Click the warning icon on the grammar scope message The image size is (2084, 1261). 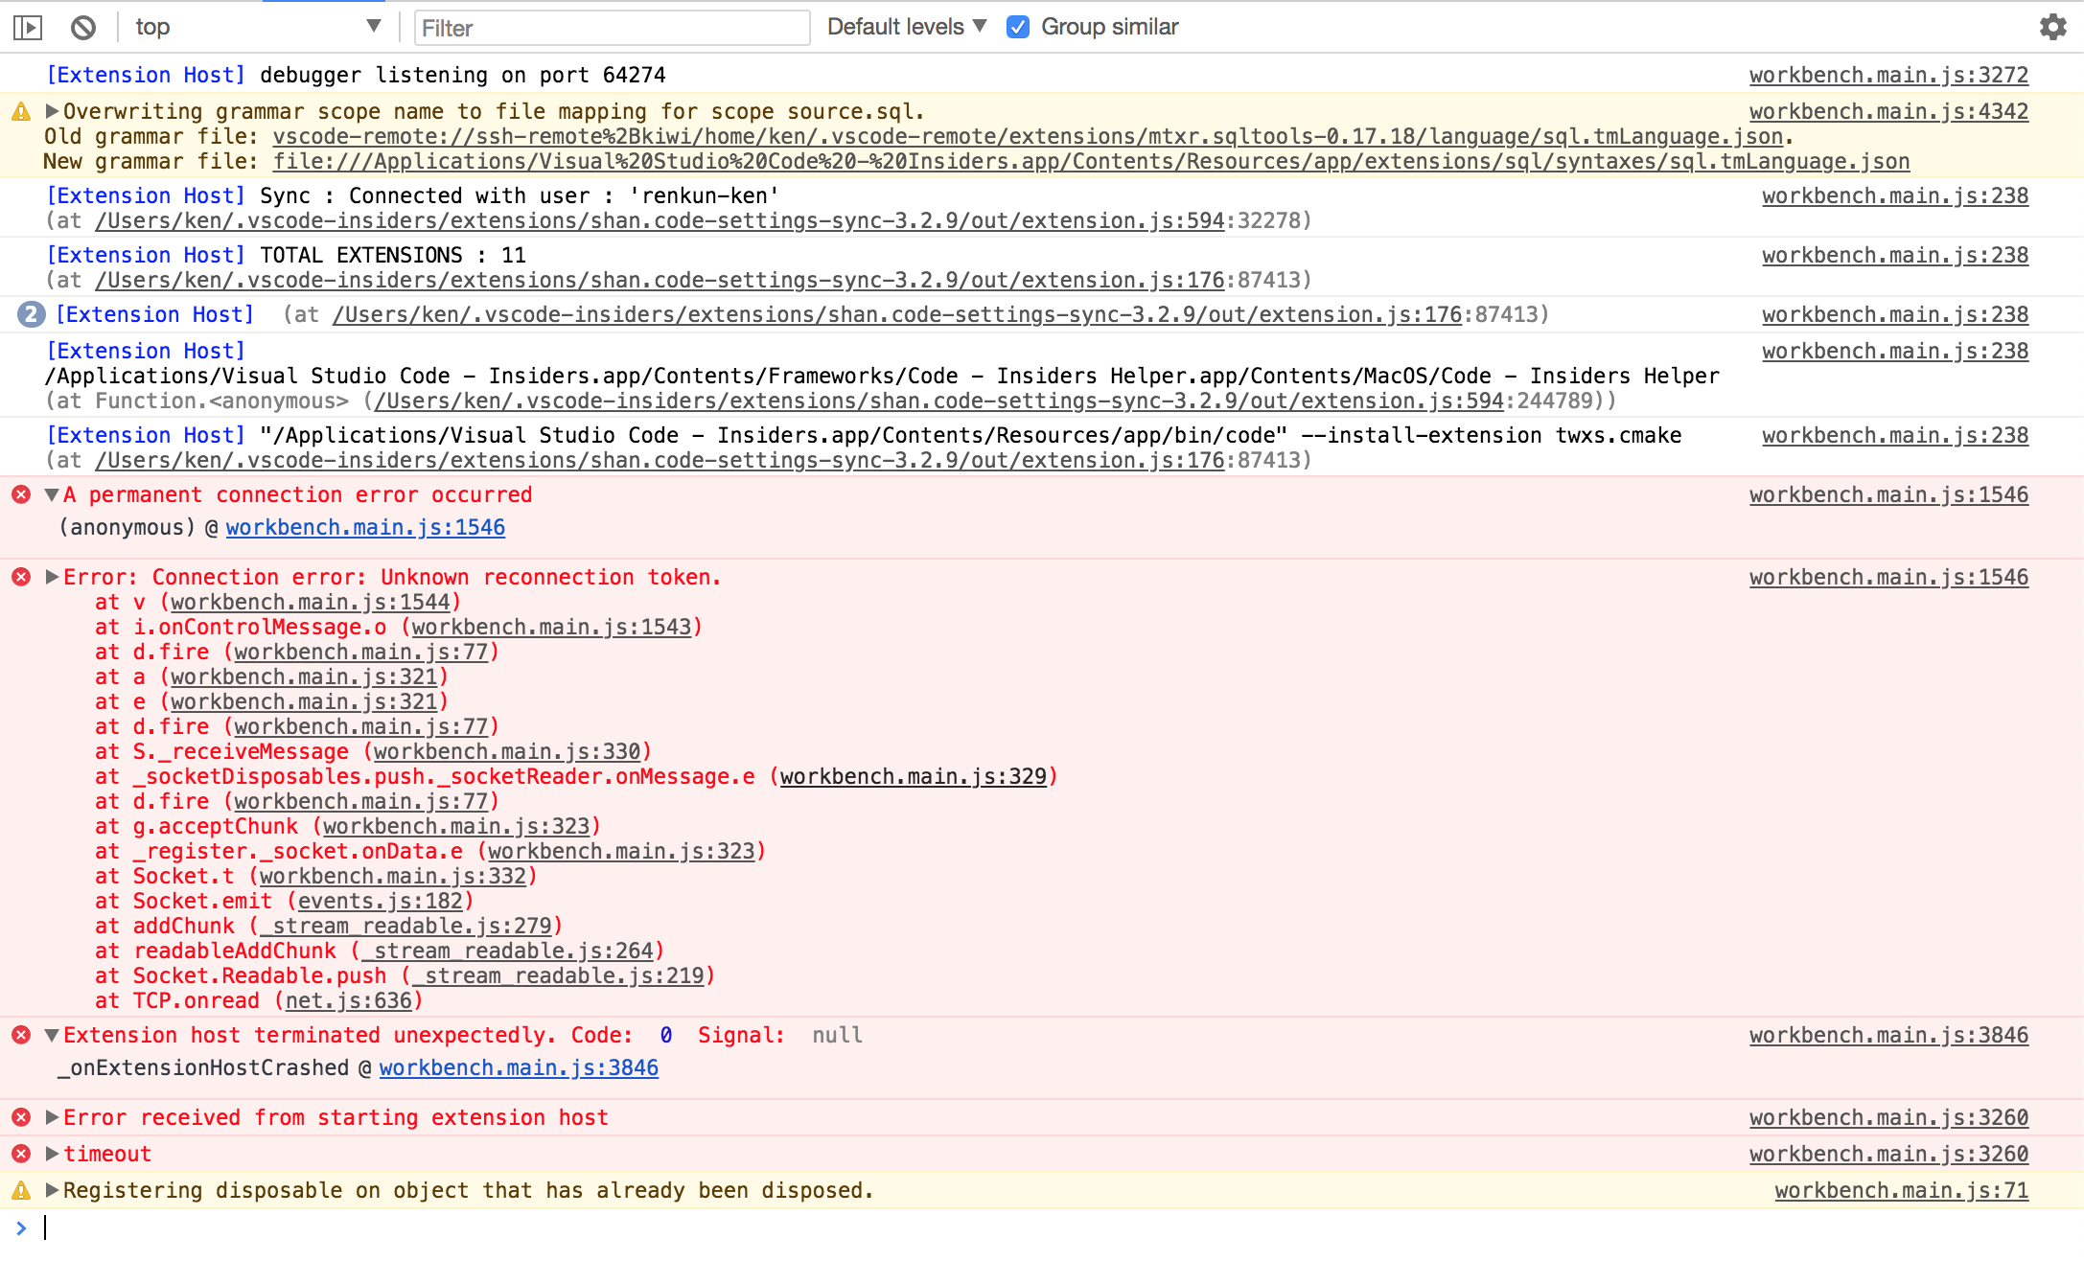click(22, 111)
